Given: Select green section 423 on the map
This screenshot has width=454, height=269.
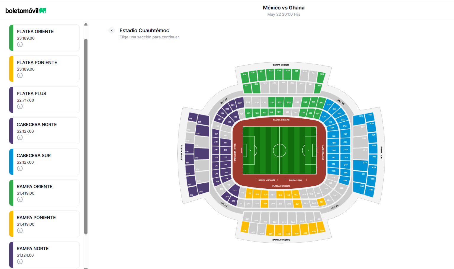Looking at the screenshot, I should 279,74.
